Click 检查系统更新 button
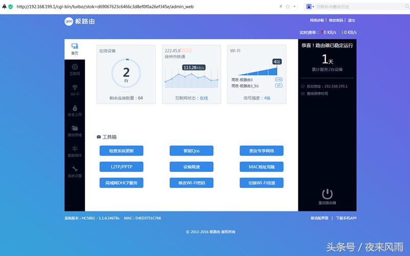 point(121,151)
